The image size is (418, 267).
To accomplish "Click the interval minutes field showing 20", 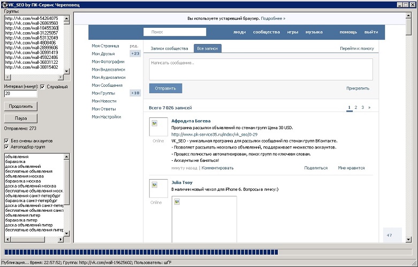I will click(x=21, y=93).
